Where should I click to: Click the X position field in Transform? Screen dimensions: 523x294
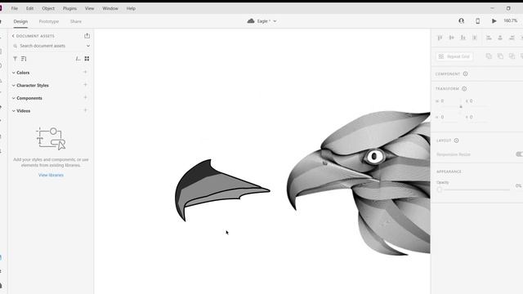click(476, 100)
